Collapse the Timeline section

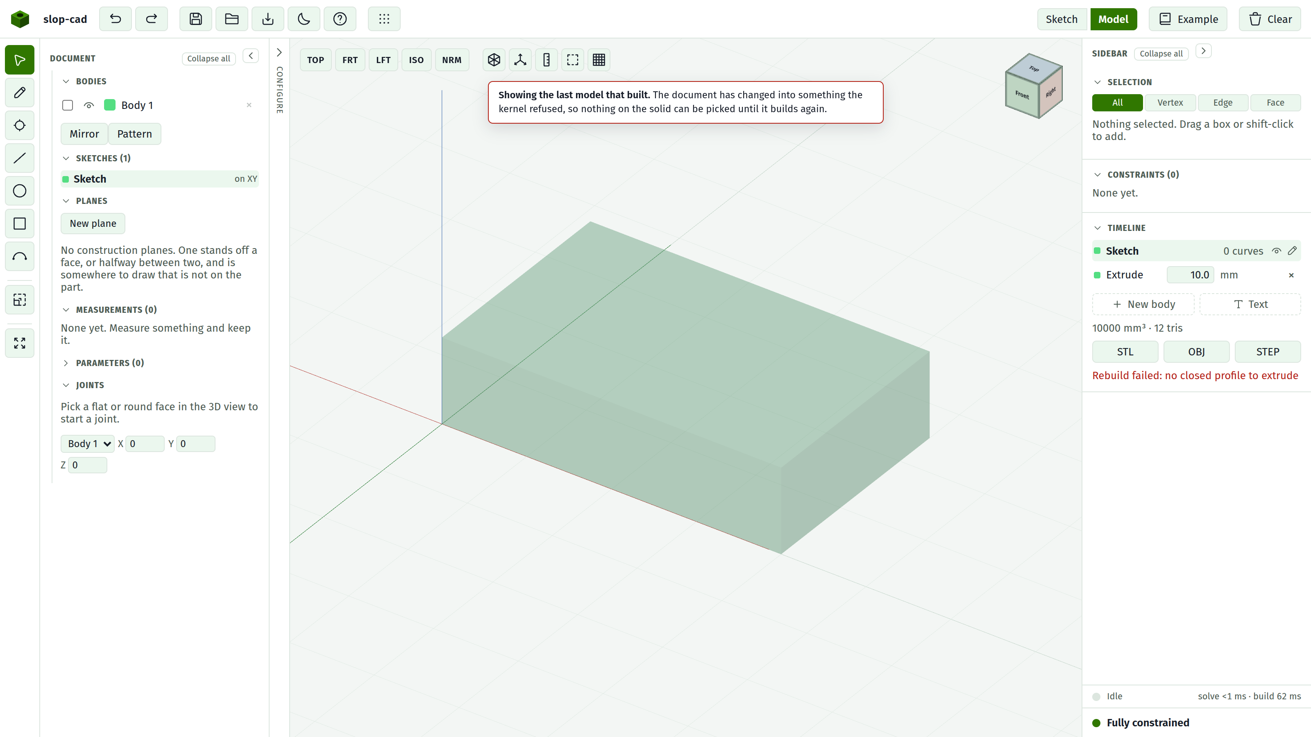pyautogui.click(x=1097, y=228)
